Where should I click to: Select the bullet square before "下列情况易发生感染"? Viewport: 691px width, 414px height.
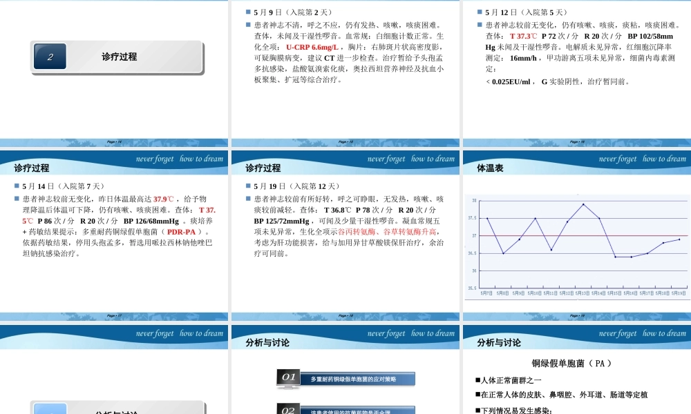[x=477, y=411]
